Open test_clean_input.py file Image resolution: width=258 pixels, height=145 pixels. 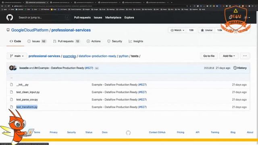pyautogui.click(x=28, y=92)
